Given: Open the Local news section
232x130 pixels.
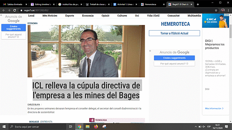Looking at the screenshot, I should pyautogui.click(x=31, y=16).
